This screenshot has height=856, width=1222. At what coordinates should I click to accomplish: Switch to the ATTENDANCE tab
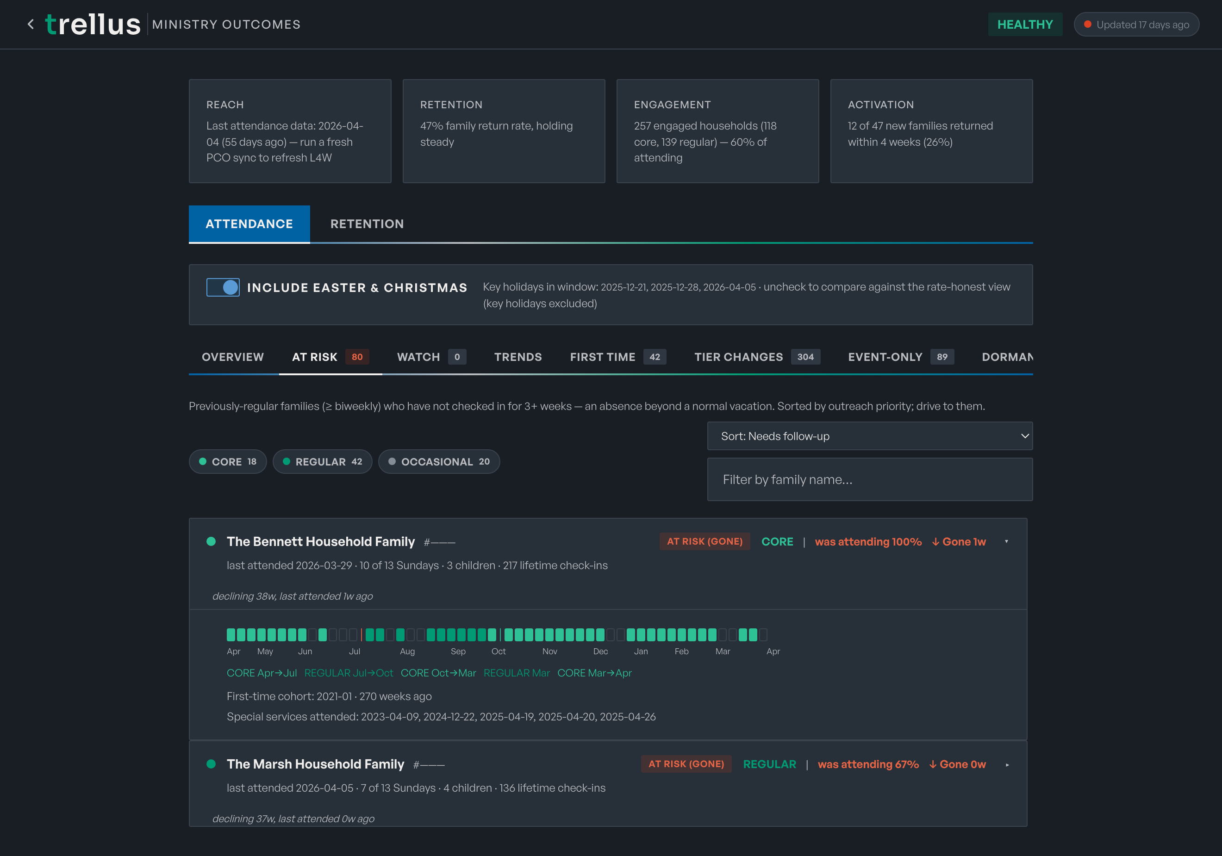[249, 224]
